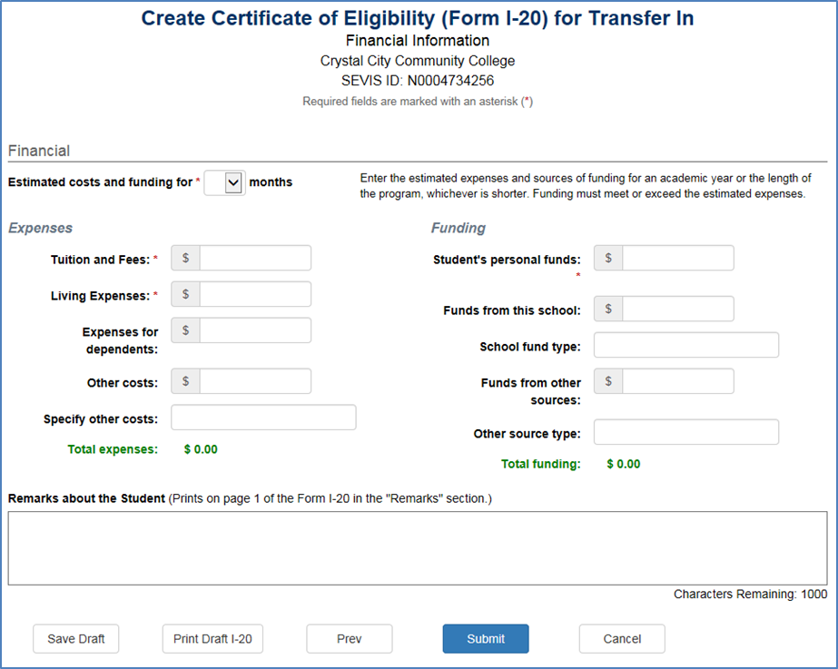Click the Financial section heading
This screenshot has width=838, height=669.
[x=39, y=151]
